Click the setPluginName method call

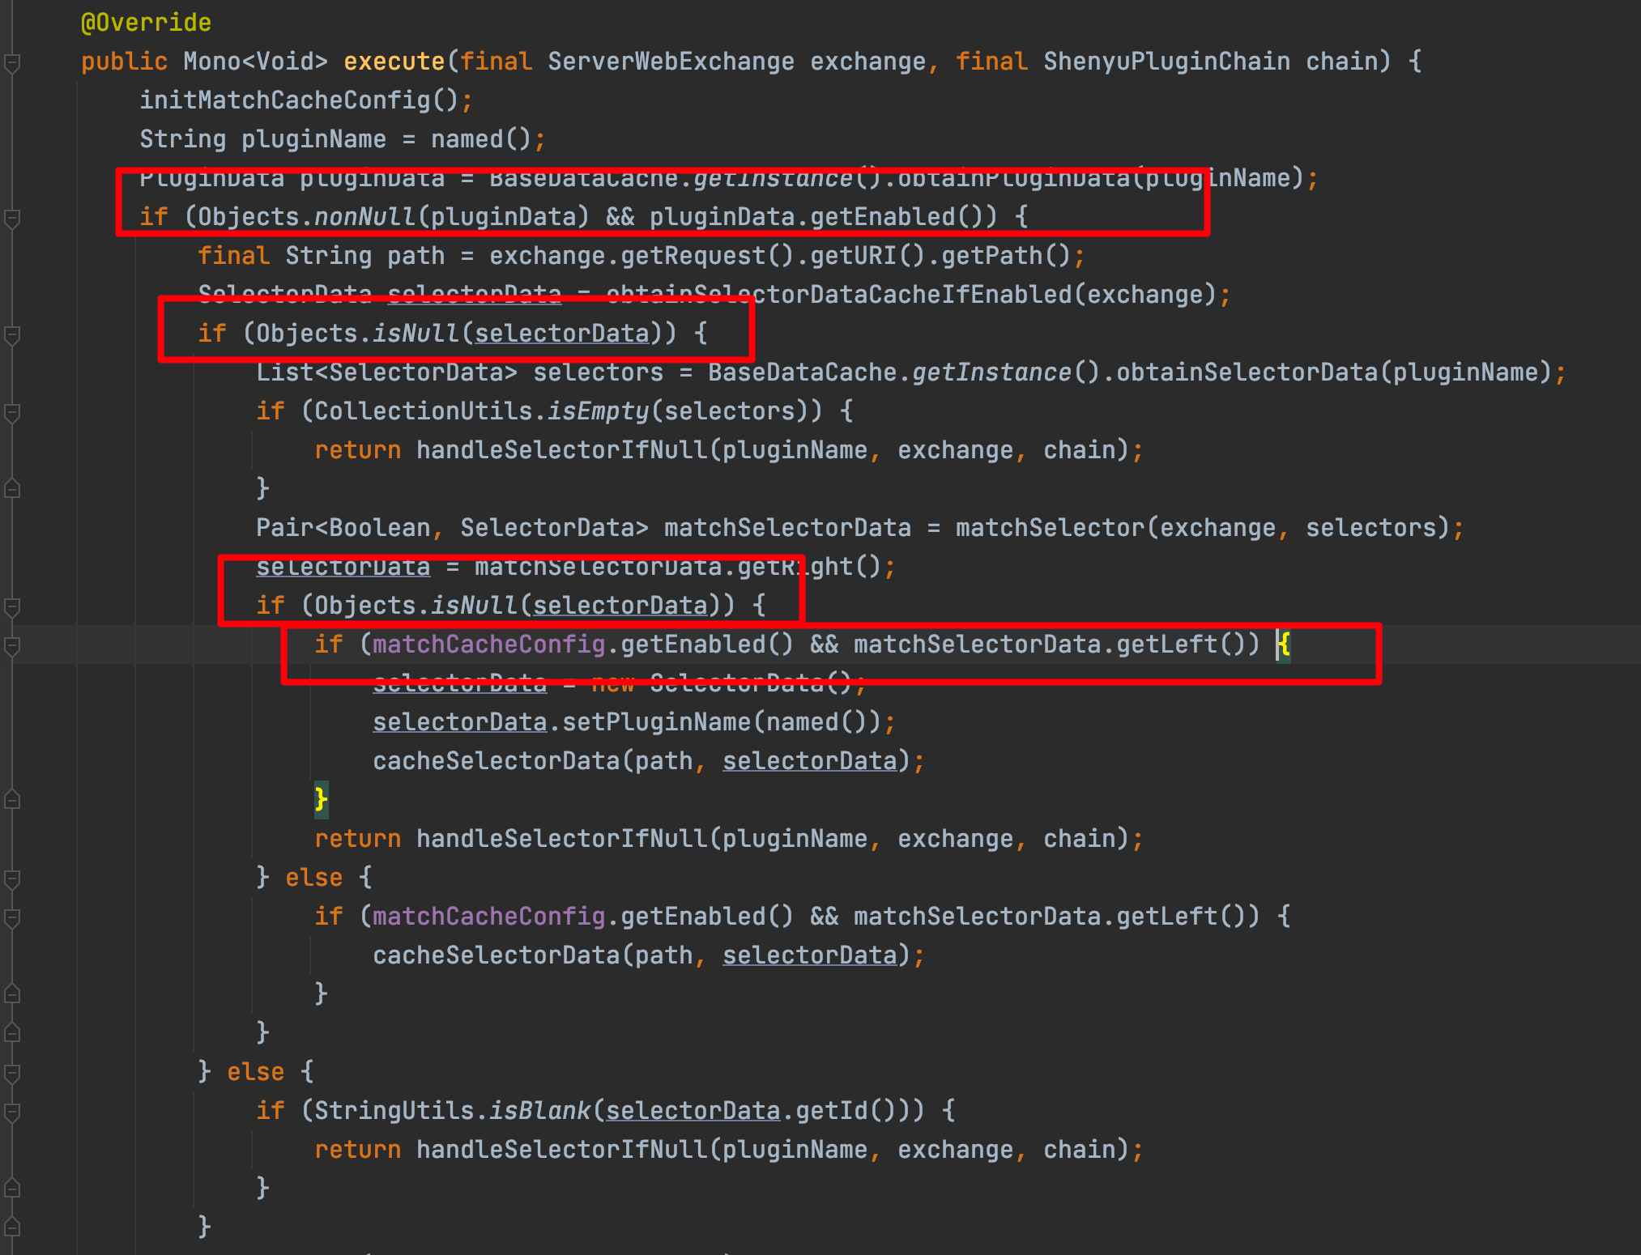click(x=656, y=722)
